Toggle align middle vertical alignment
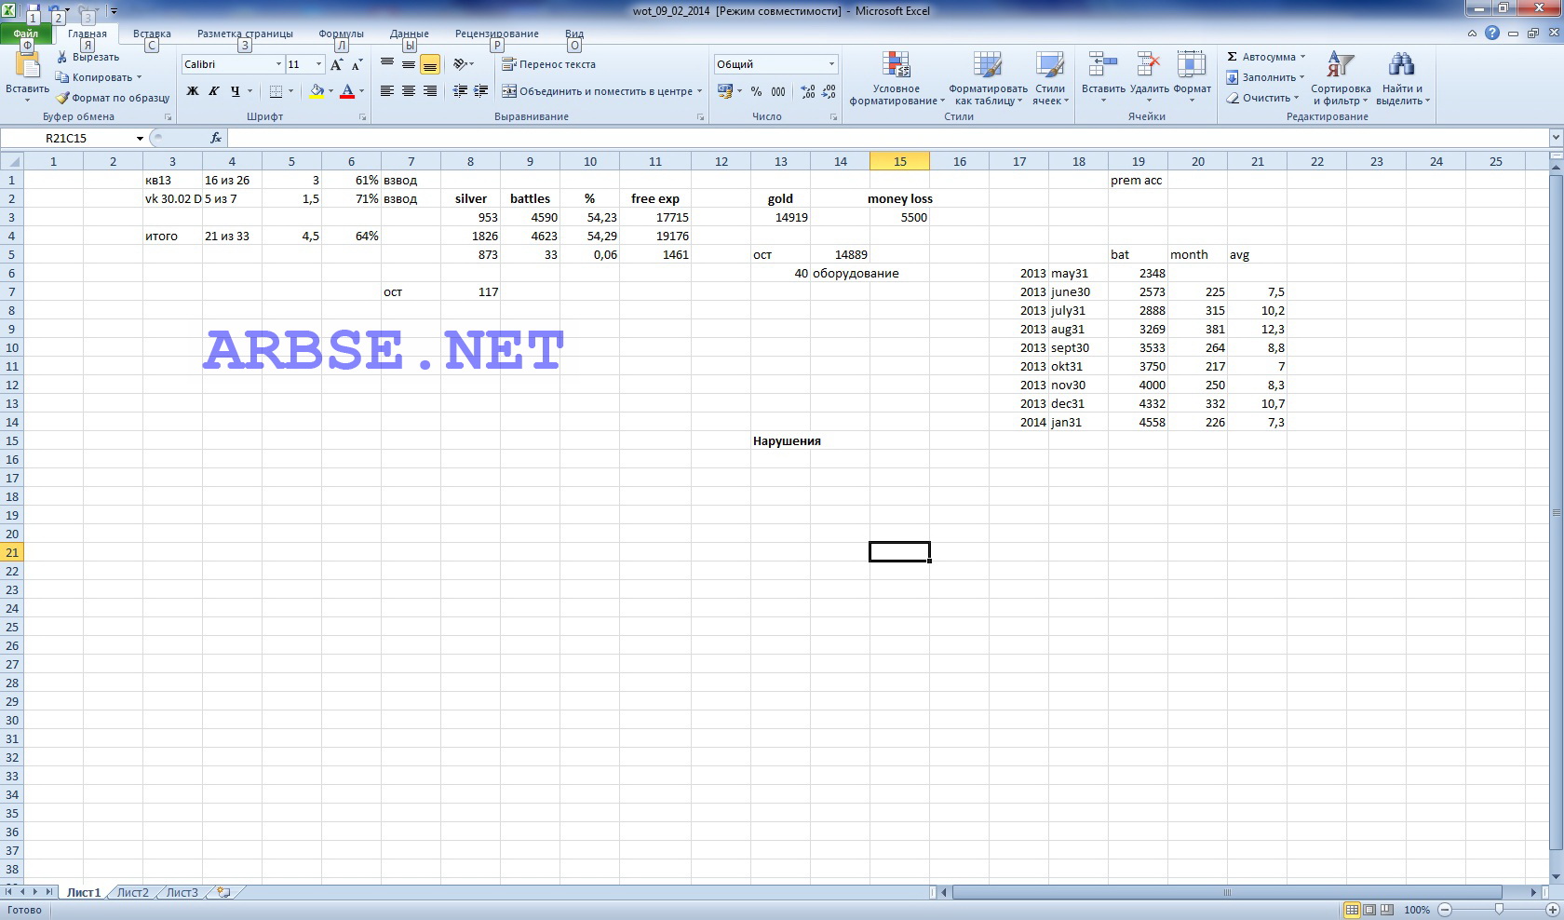The width and height of the screenshot is (1564, 920). [x=409, y=64]
